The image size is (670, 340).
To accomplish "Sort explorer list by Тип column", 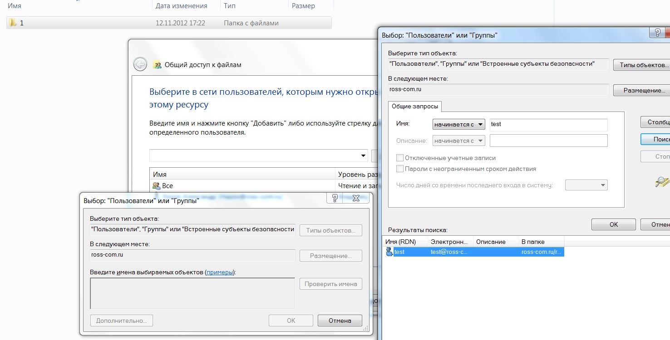I will tap(254, 6).
